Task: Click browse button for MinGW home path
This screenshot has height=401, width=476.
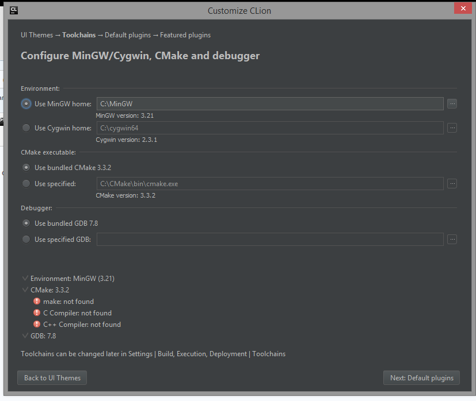Action: click(x=452, y=104)
